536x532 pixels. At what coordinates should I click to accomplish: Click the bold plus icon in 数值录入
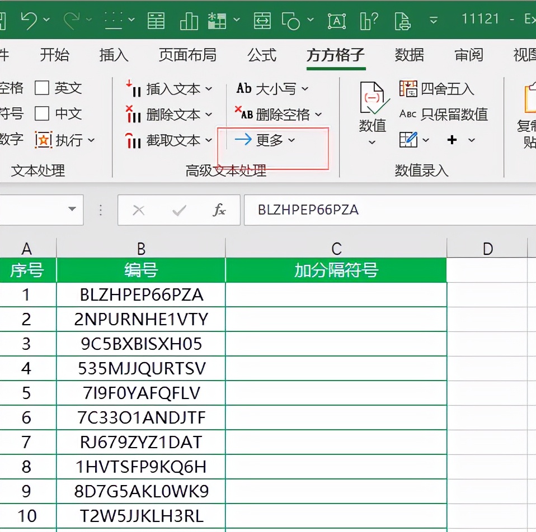point(452,140)
